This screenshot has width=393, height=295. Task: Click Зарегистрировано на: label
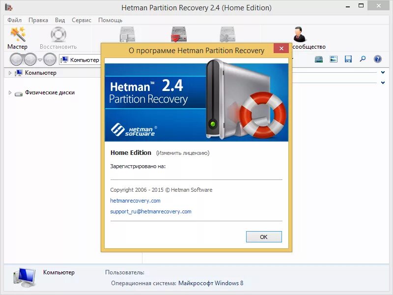[x=138, y=166]
